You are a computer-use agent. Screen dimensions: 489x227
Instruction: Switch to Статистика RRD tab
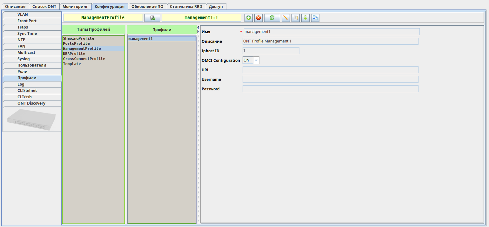pyautogui.click(x=186, y=6)
